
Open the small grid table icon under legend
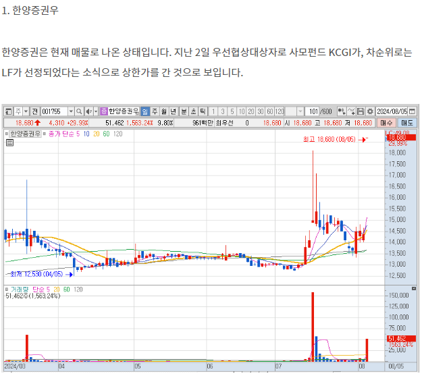coord(9,142)
